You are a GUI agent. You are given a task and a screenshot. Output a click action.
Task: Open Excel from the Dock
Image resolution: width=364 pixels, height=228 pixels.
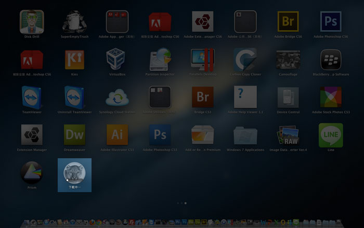pyautogui.click(x=276, y=222)
